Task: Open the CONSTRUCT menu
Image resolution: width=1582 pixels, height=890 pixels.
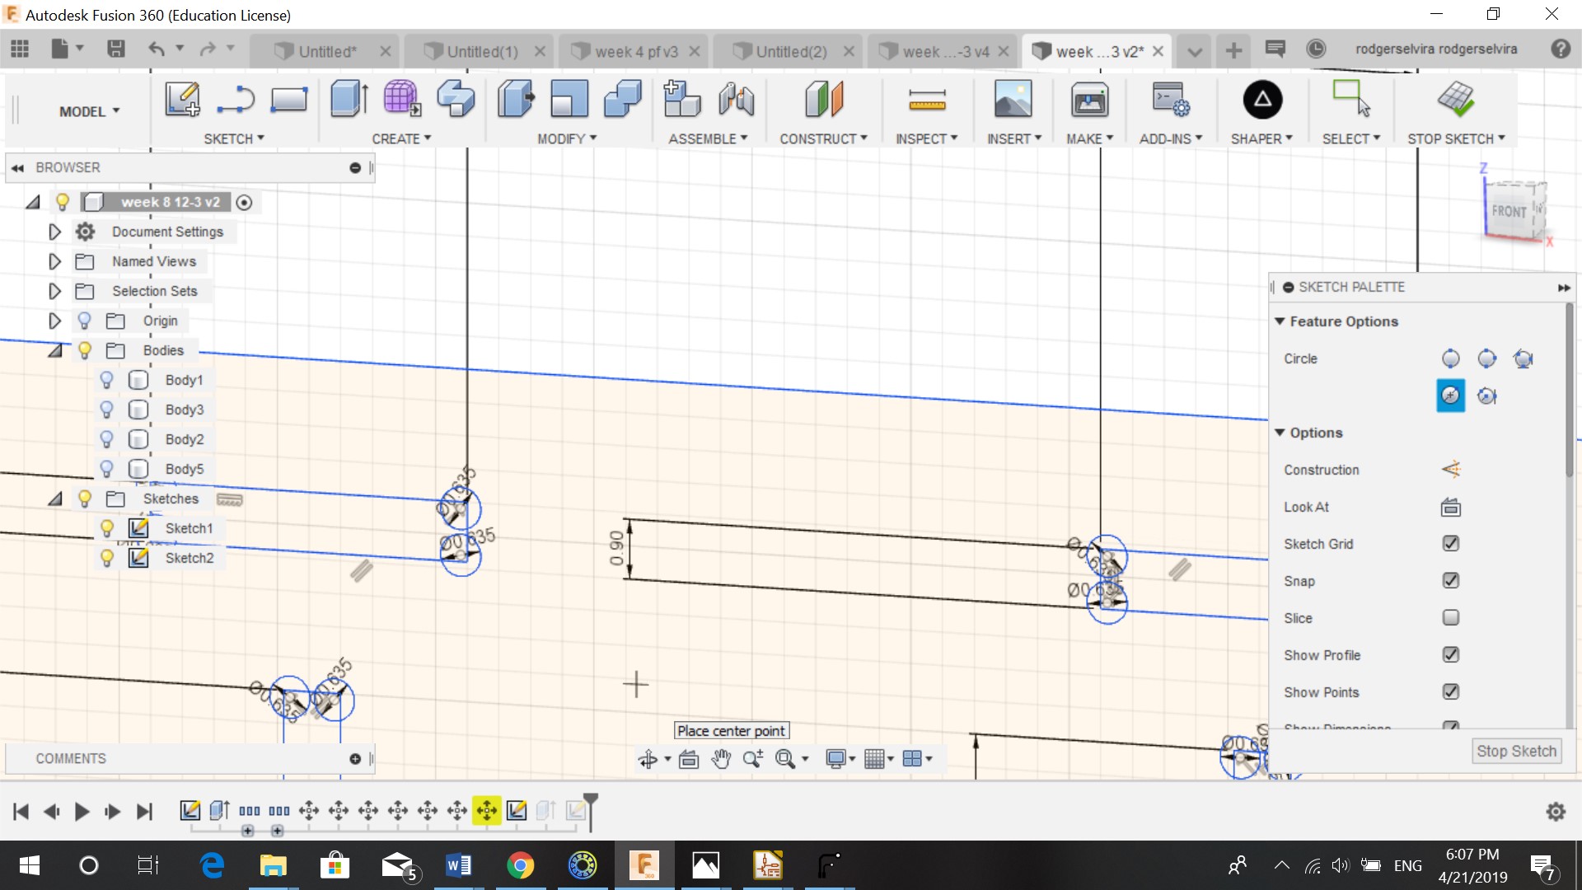Action: 823,138
